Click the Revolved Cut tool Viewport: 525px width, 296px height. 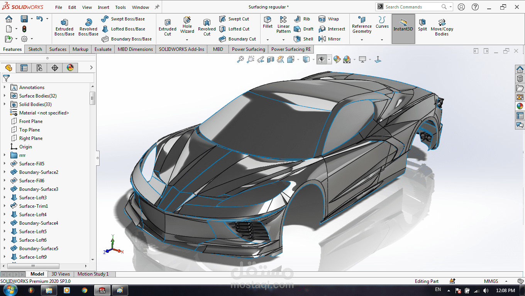coord(207,27)
